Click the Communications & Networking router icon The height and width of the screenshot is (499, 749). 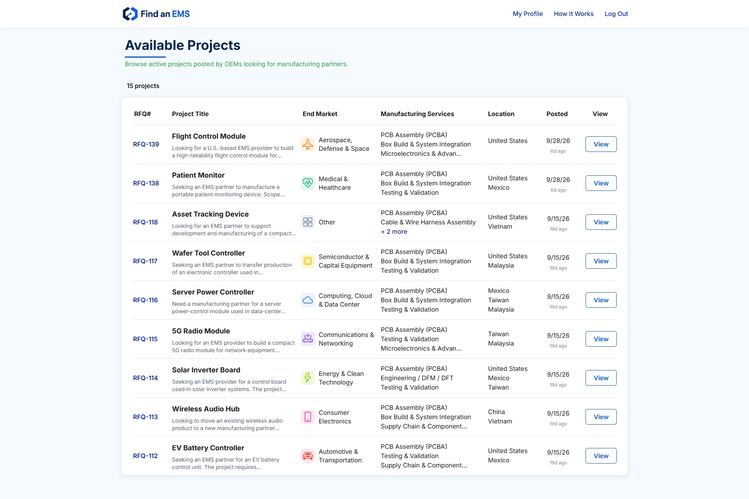point(308,339)
